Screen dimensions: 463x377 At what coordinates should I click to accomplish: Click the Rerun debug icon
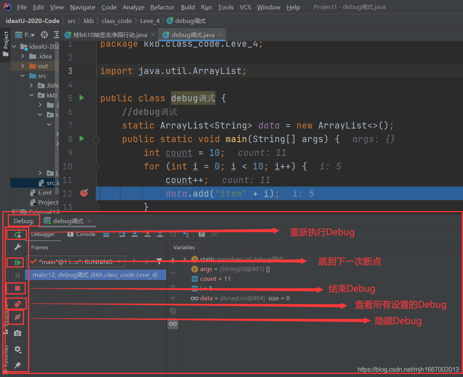(18, 235)
